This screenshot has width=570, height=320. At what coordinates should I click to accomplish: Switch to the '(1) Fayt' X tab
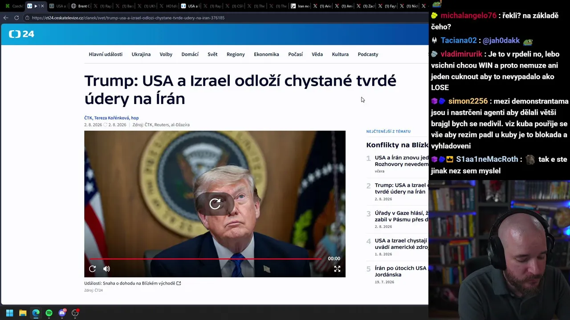point(387,6)
